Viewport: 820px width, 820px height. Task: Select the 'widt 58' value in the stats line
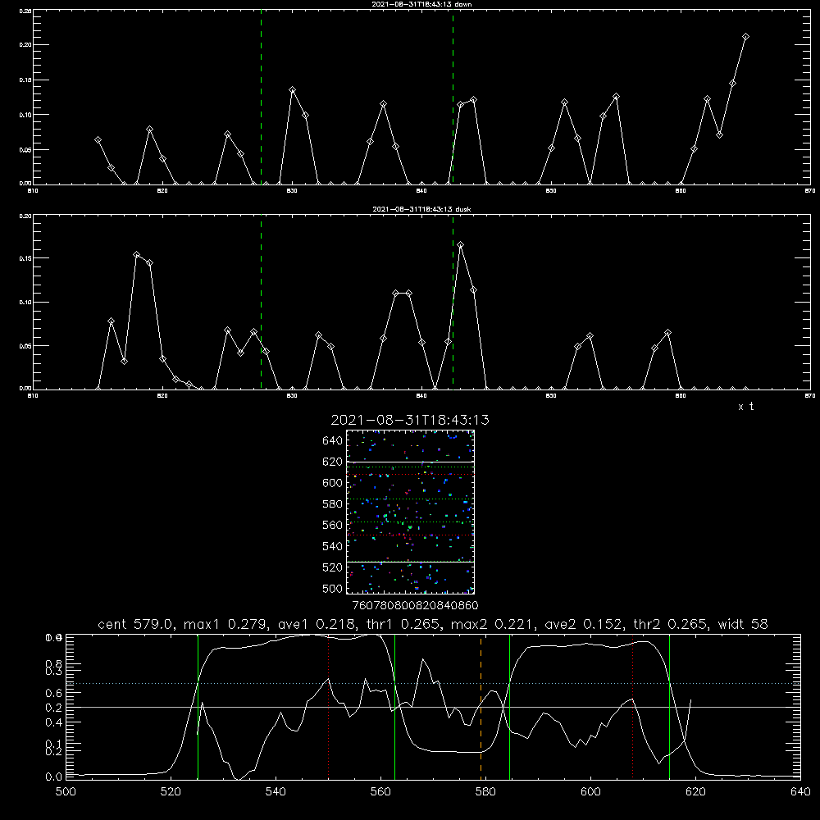[x=743, y=624]
